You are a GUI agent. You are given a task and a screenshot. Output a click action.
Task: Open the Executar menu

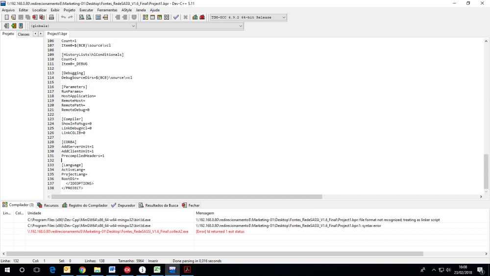(x=86, y=10)
